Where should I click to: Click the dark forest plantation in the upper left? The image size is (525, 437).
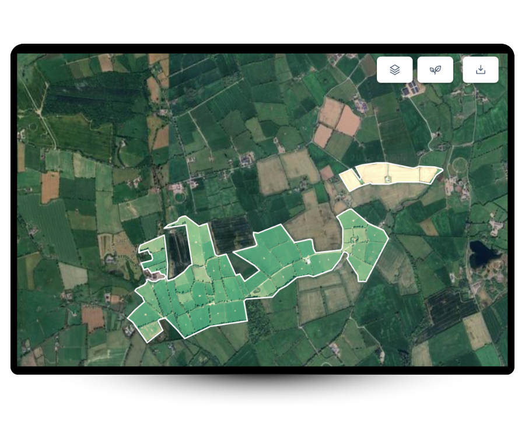pyautogui.click(x=93, y=99)
